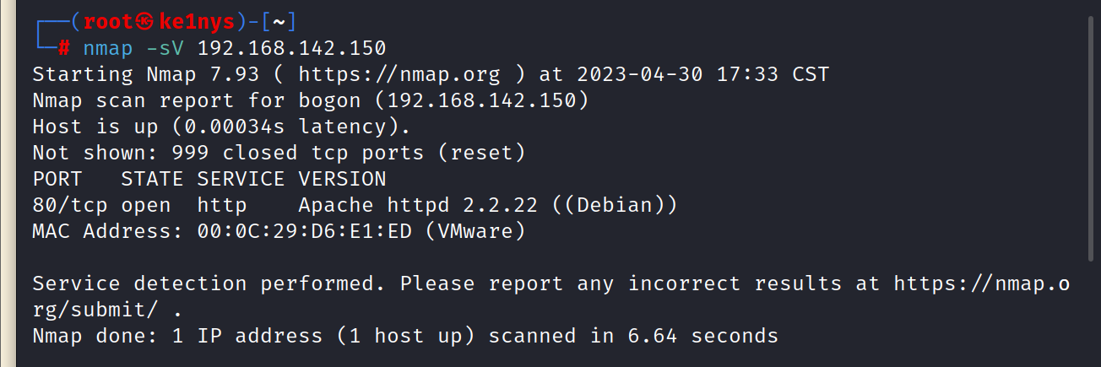Click the 0.00034s latency value
Viewport: 1101px width, 367px height.
pos(241,127)
